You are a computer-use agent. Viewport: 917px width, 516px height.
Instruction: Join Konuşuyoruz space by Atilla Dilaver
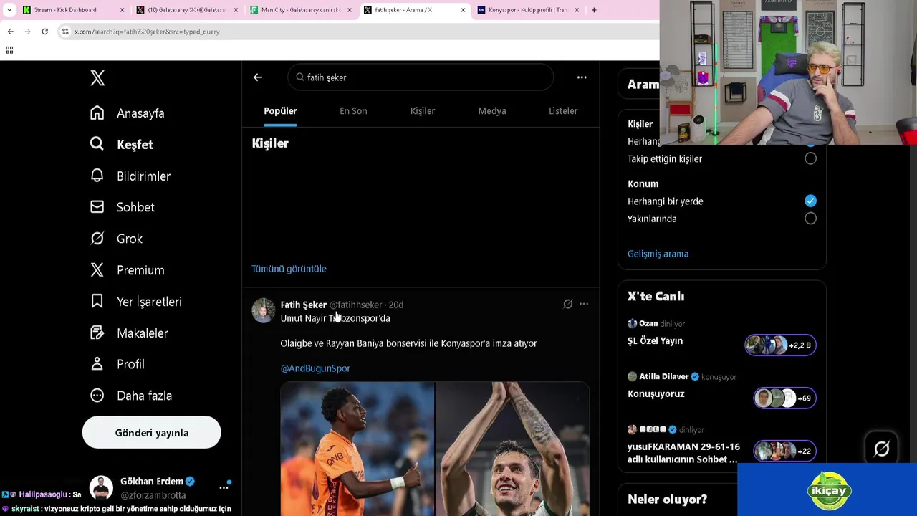(784, 398)
